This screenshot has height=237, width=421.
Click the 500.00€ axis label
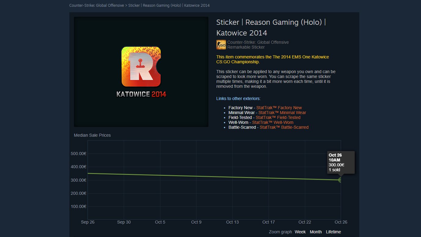click(x=79, y=154)
